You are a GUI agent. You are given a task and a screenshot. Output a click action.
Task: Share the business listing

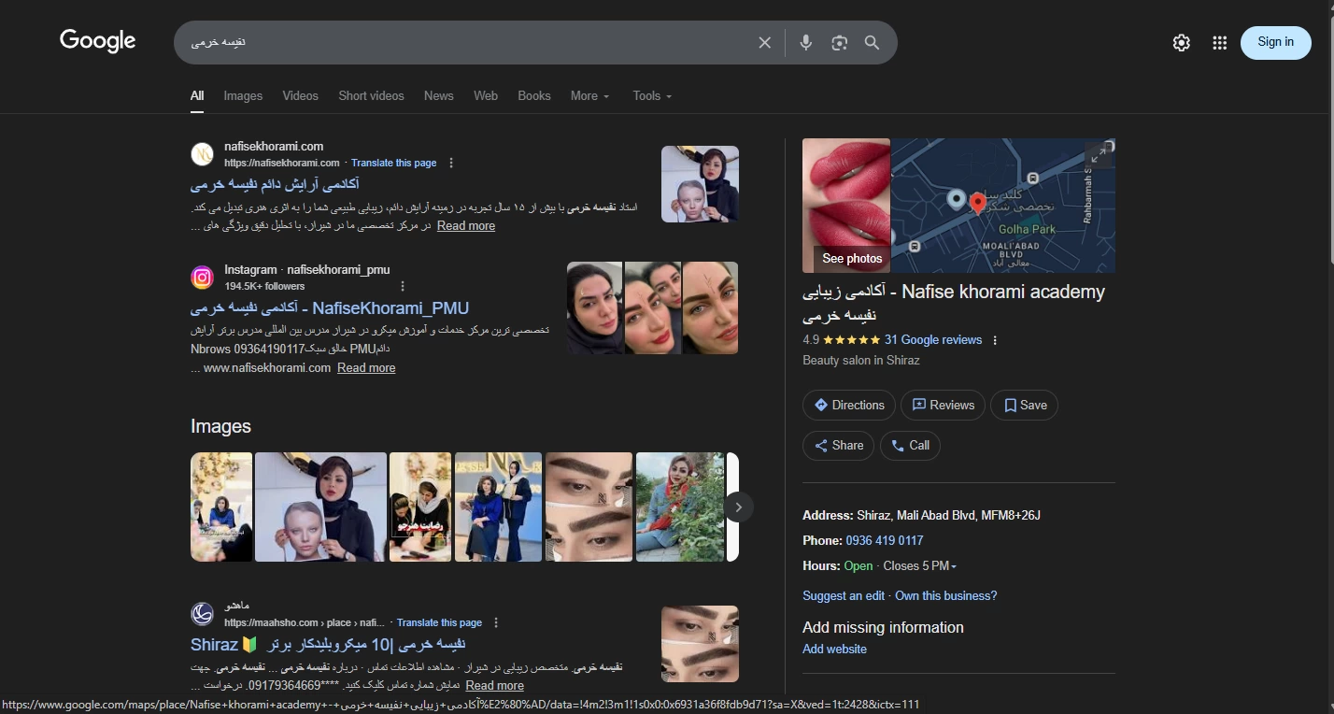point(838,445)
